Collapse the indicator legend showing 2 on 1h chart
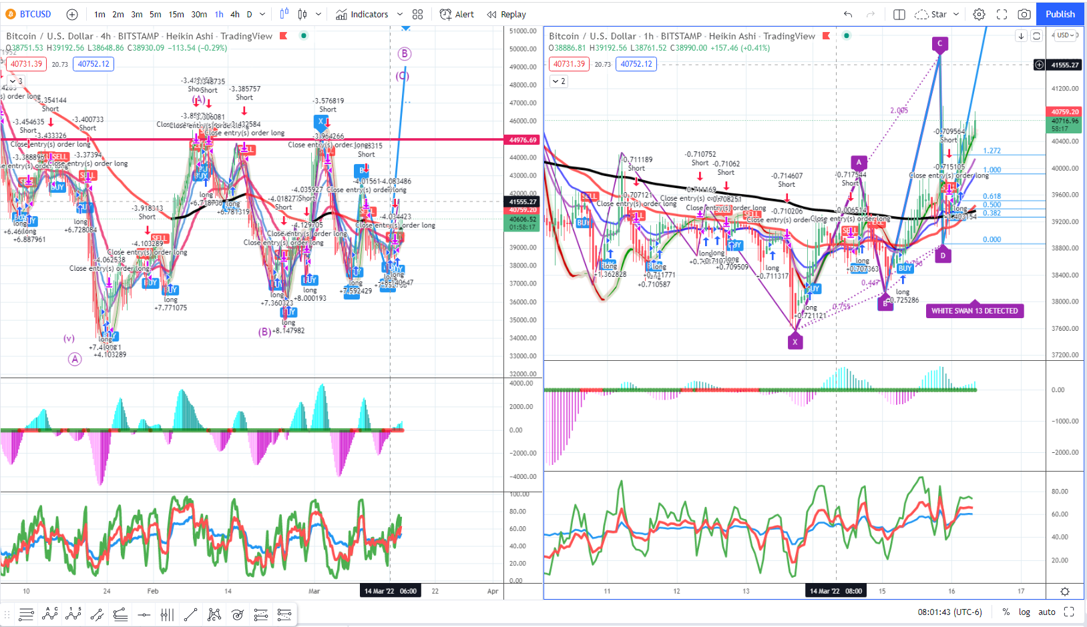 559,81
